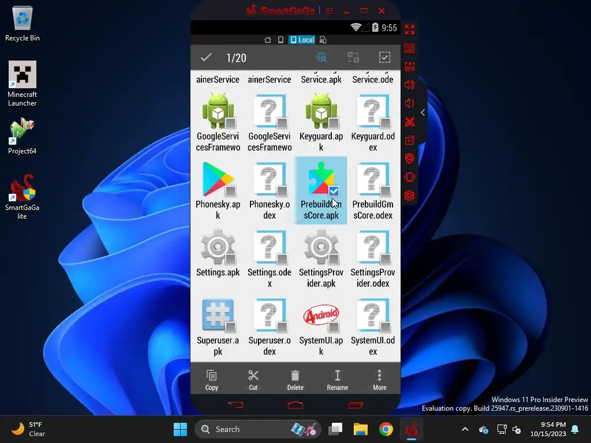Open the Windows Start menu
Image resolution: width=591 pixels, height=443 pixels.
point(180,429)
